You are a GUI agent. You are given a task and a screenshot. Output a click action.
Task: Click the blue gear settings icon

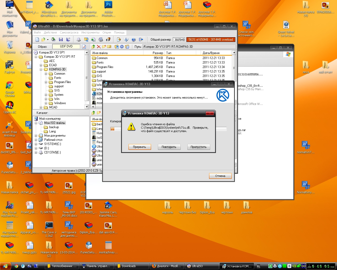click(122, 47)
